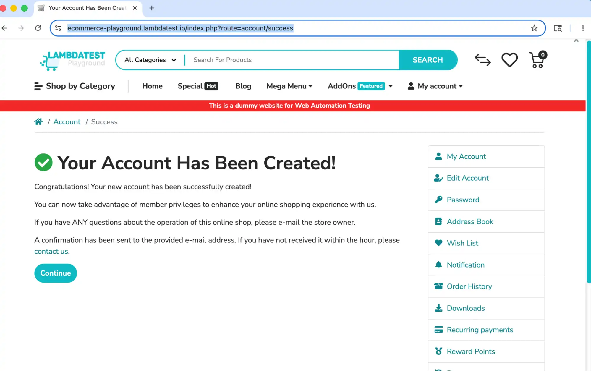Click the Shop by Category hamburger icon
This screenshot has width=591, height=371.
tap(38, 86)
